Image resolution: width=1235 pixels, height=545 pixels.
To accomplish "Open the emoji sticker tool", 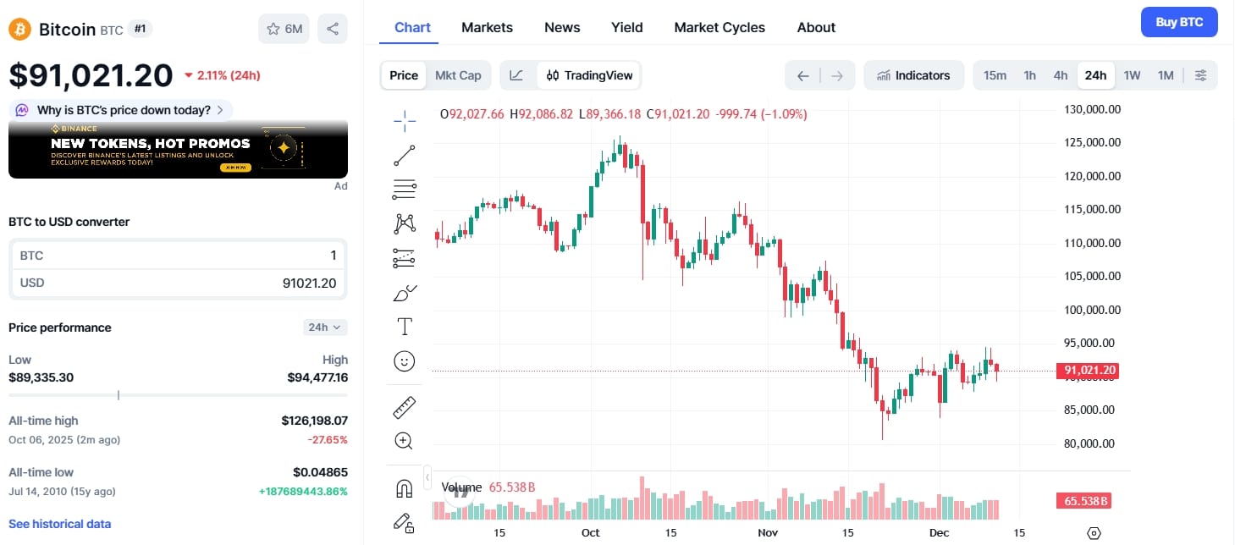I will pos(405,360).
